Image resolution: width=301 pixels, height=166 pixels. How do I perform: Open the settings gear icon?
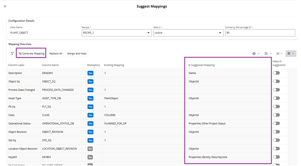click(254, 54)
